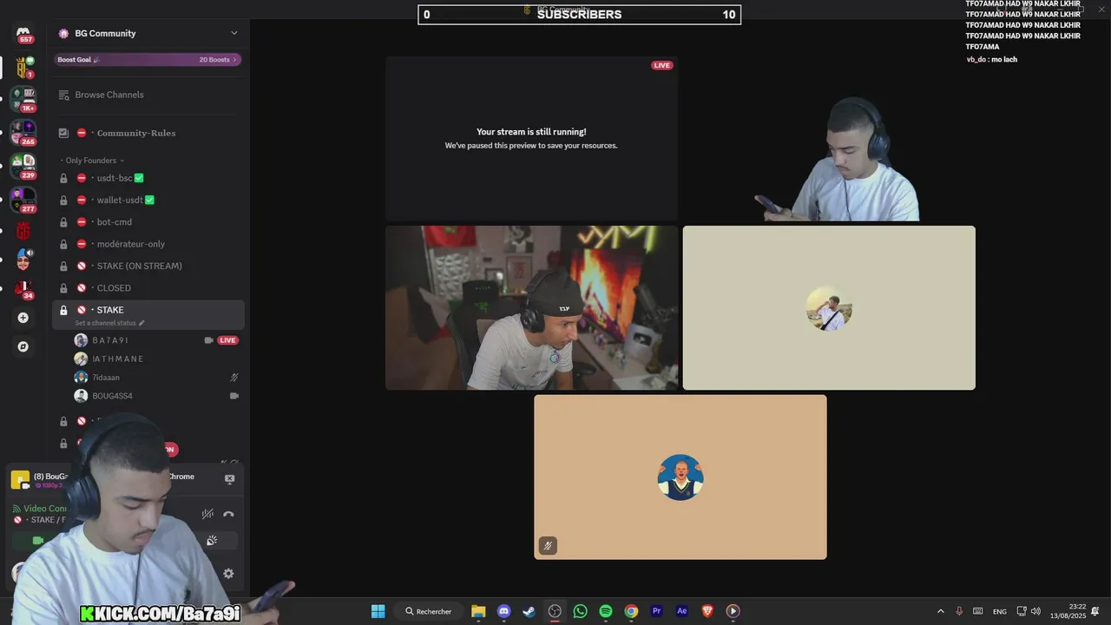
Task: Click the paused stream preview tile
Action: point(531,139)
